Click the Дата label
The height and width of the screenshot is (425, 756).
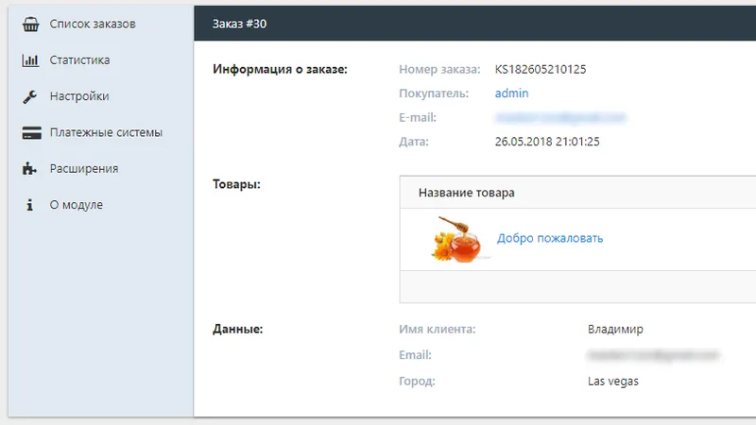tap(414, 141)
